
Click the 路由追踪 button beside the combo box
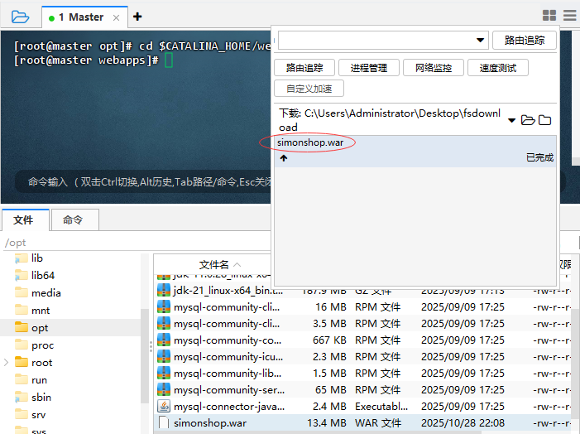click(525, 40)
